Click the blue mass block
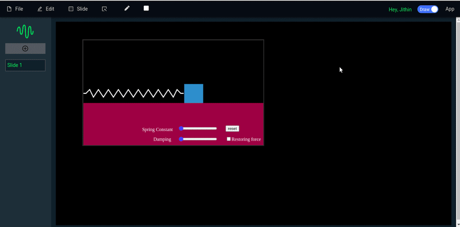Screen dimensions: 460x227 click(x=193, y=93)
